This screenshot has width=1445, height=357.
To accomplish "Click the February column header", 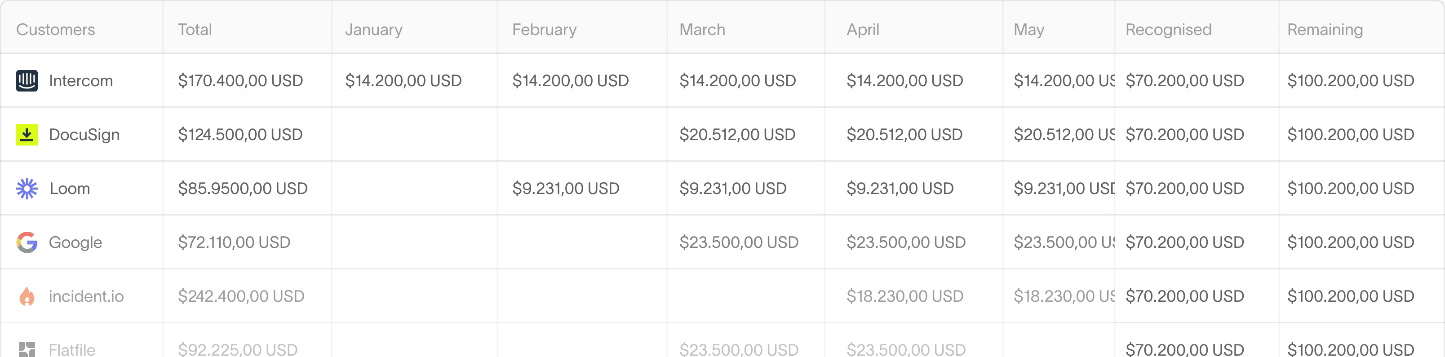I will pos(544,29).
